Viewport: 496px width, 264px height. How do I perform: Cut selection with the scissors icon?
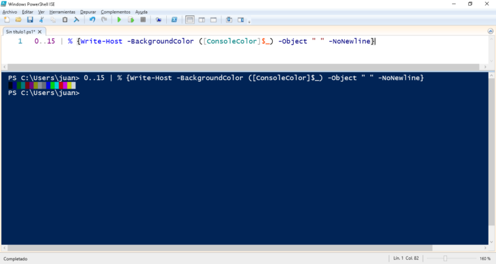42,20
